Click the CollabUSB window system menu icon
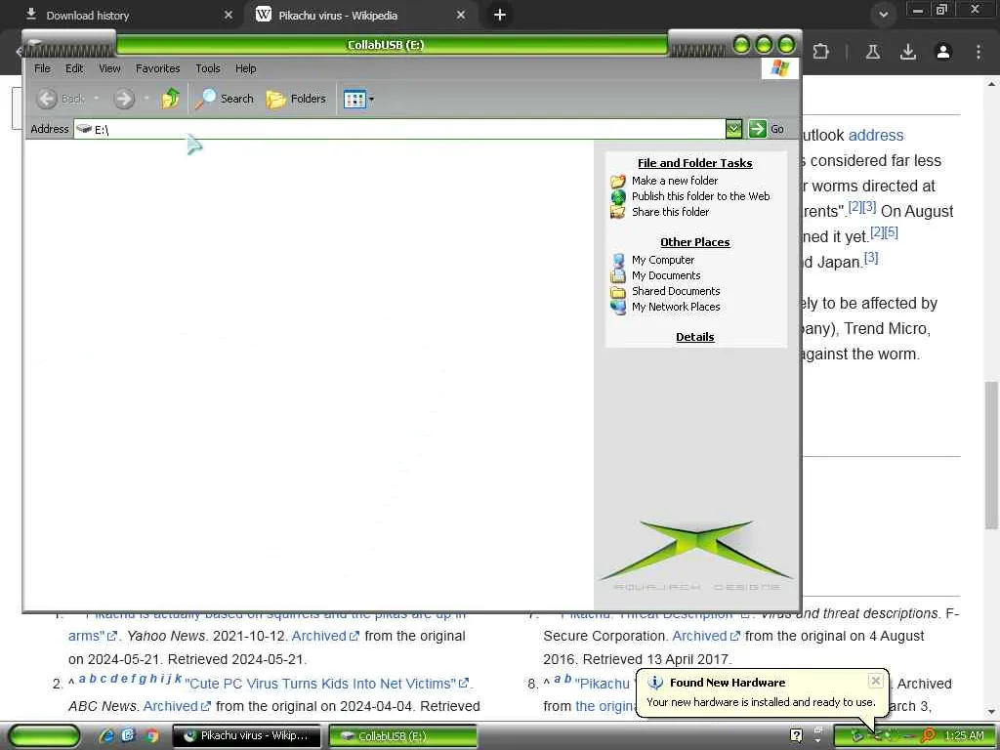Screen dimensions: 1000x750 (x=36, y=43)
